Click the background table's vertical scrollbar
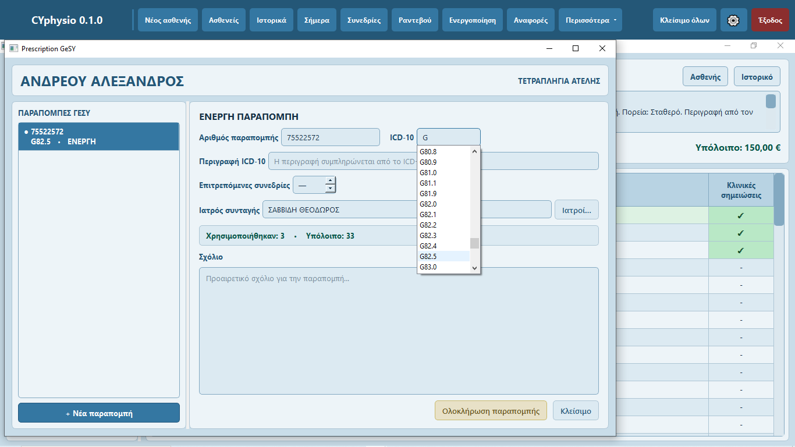 pyautogui.click(x=779, y=303)
